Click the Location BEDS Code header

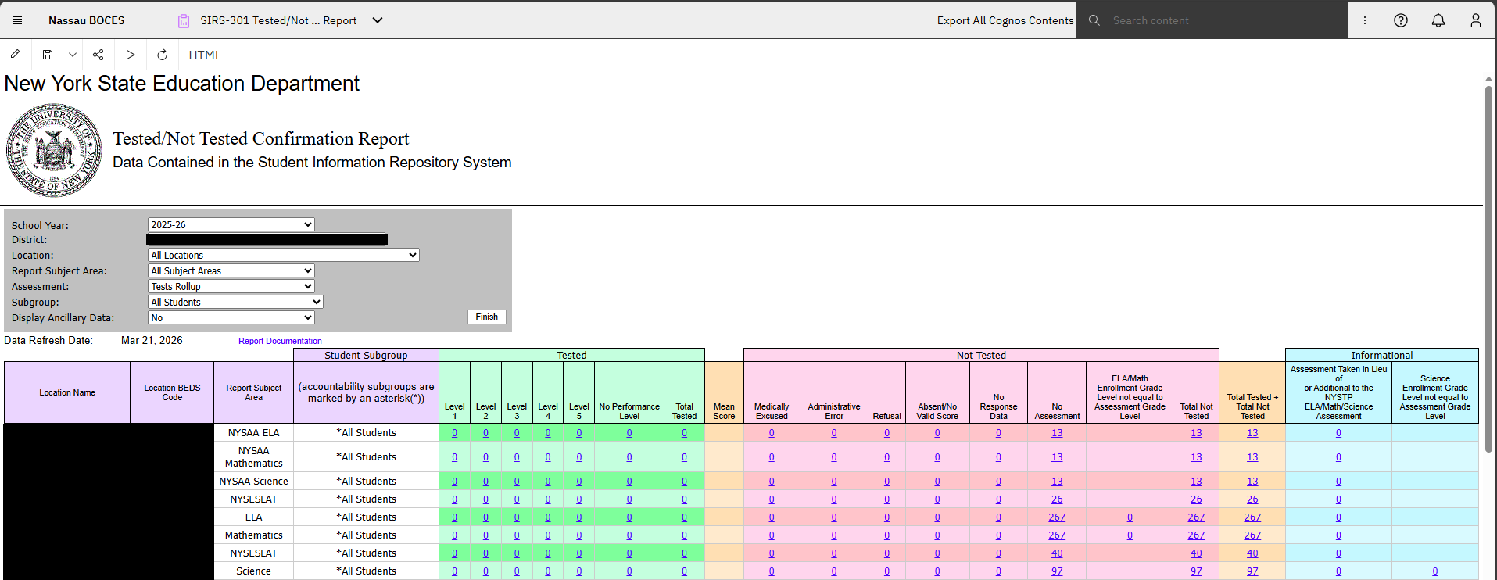[x=172, y=392]
